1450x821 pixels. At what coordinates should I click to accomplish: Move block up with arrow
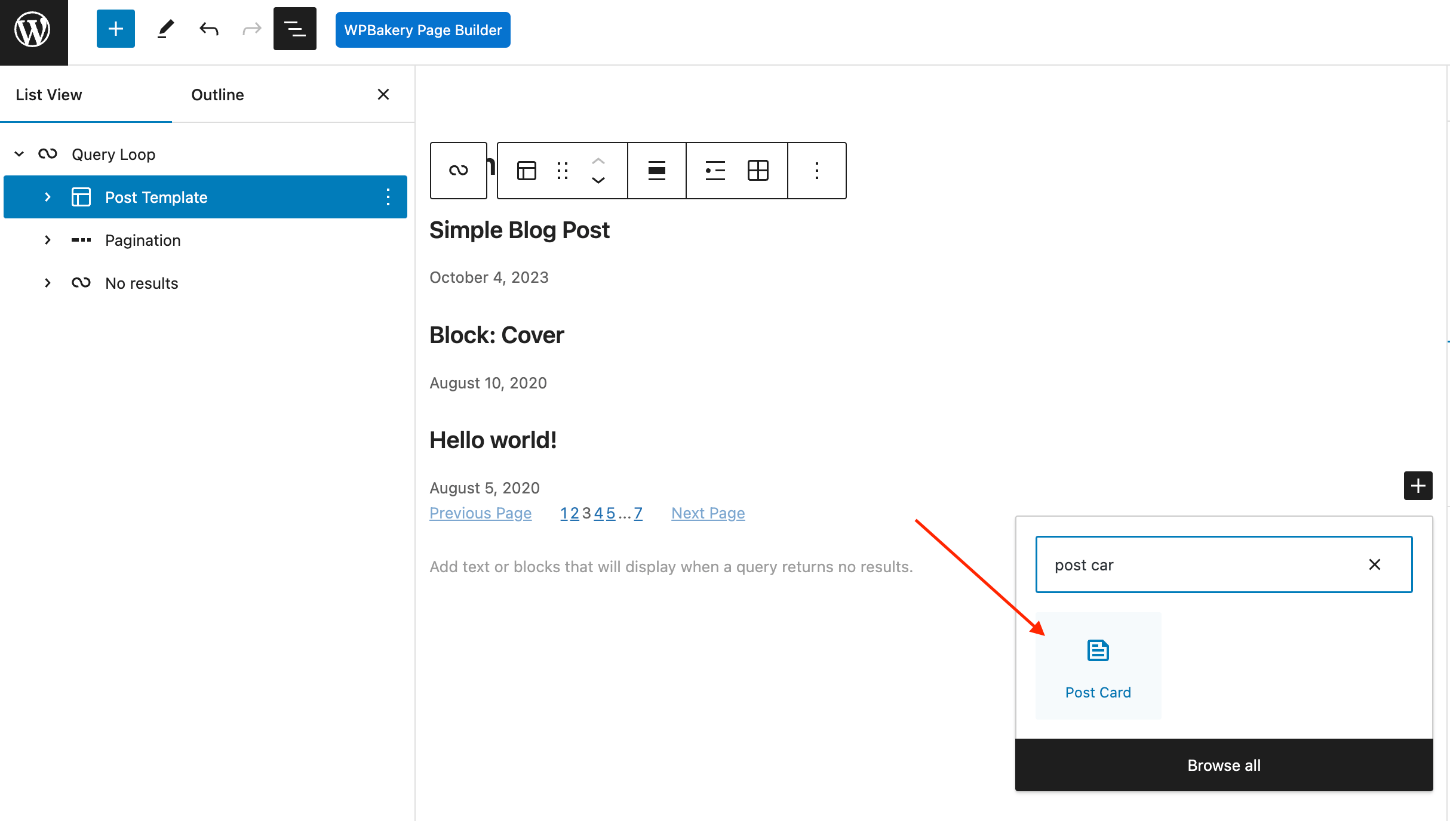click(598, 161)
